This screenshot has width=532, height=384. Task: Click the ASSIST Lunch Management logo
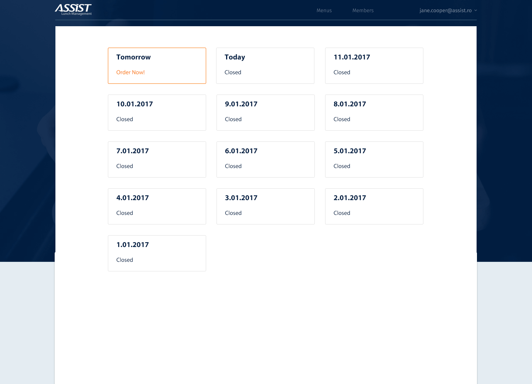pyautogui.click(x=73, y=10)
